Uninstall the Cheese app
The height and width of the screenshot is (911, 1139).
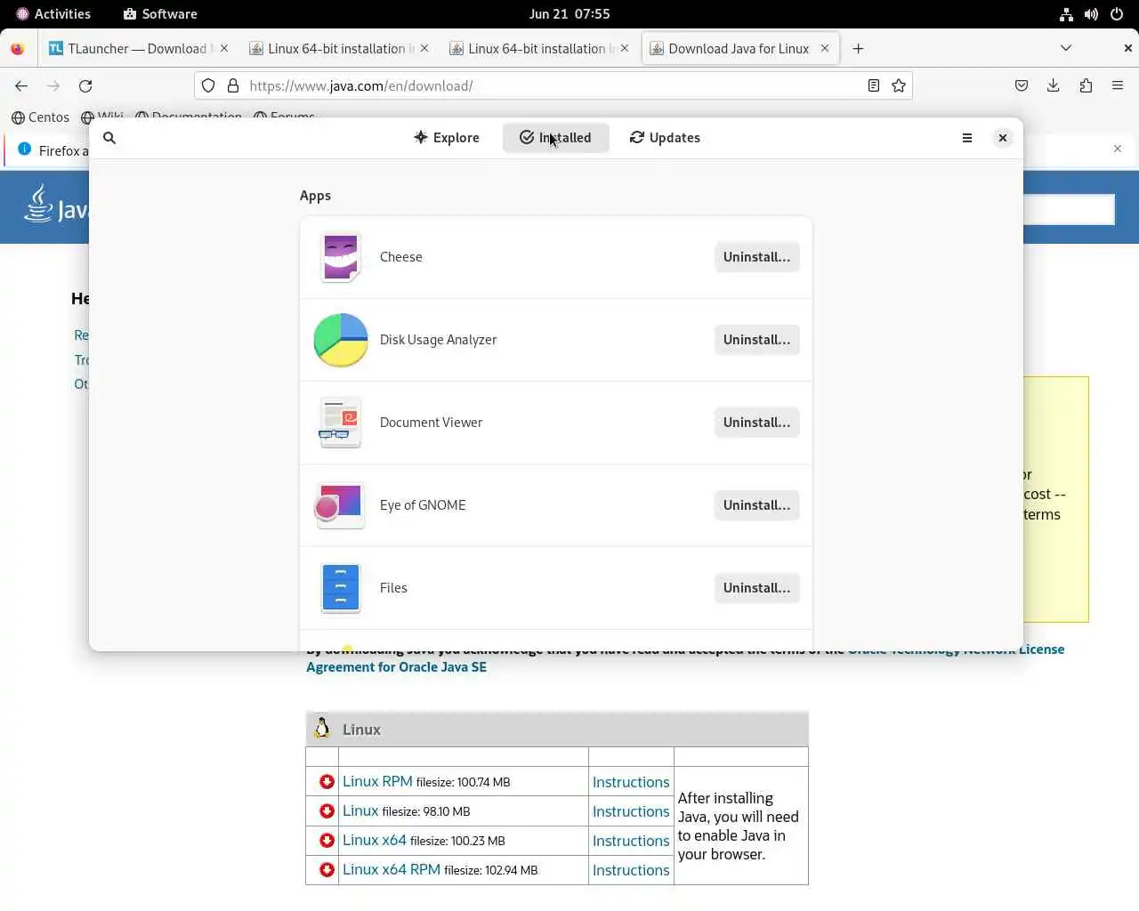coord(756,257)
